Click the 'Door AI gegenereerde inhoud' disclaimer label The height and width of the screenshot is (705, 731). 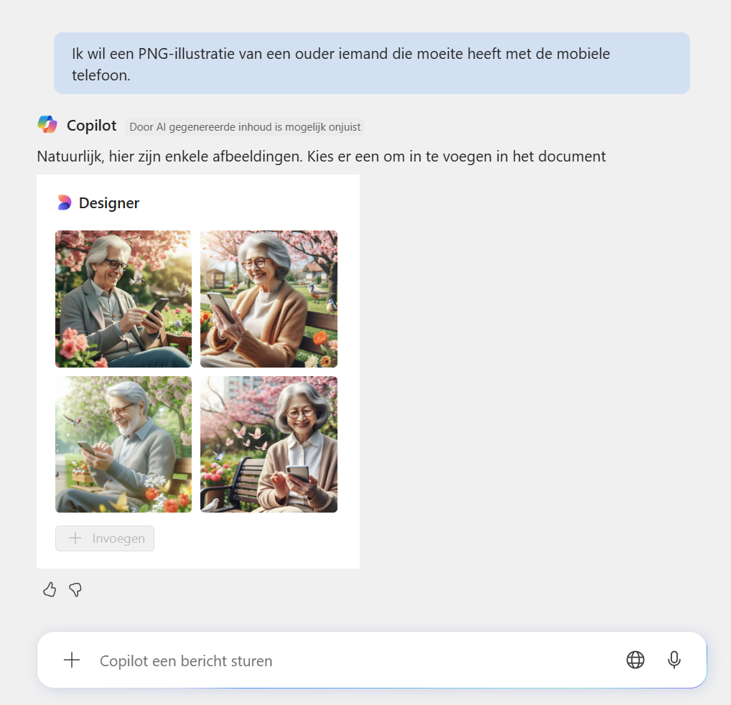point(245,127)
